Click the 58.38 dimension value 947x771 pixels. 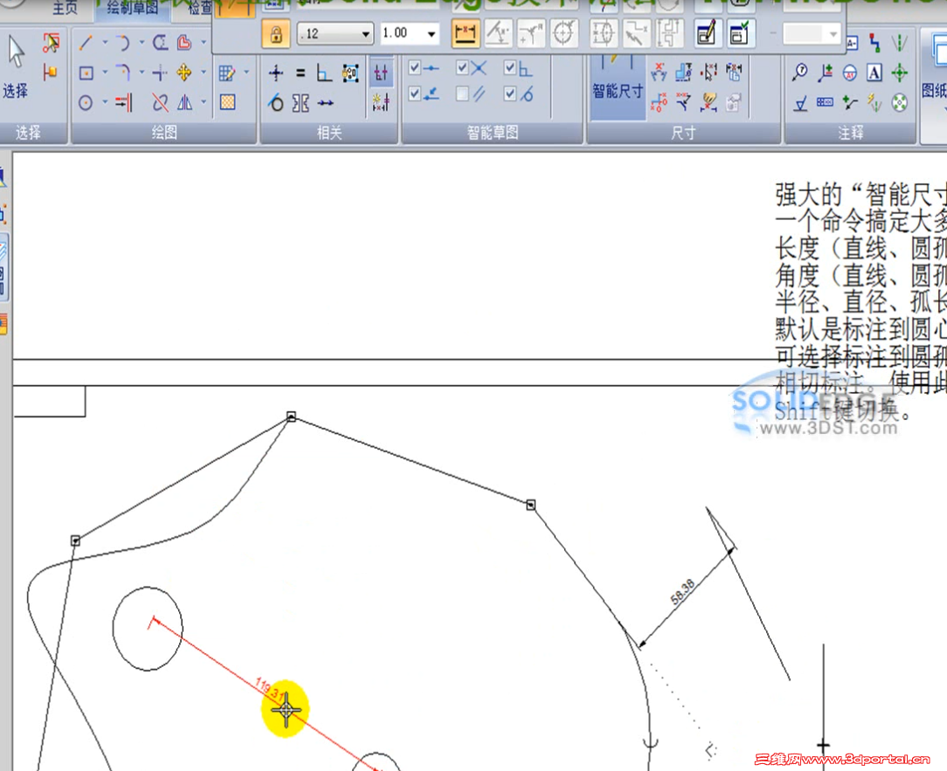tap(682, 592)
